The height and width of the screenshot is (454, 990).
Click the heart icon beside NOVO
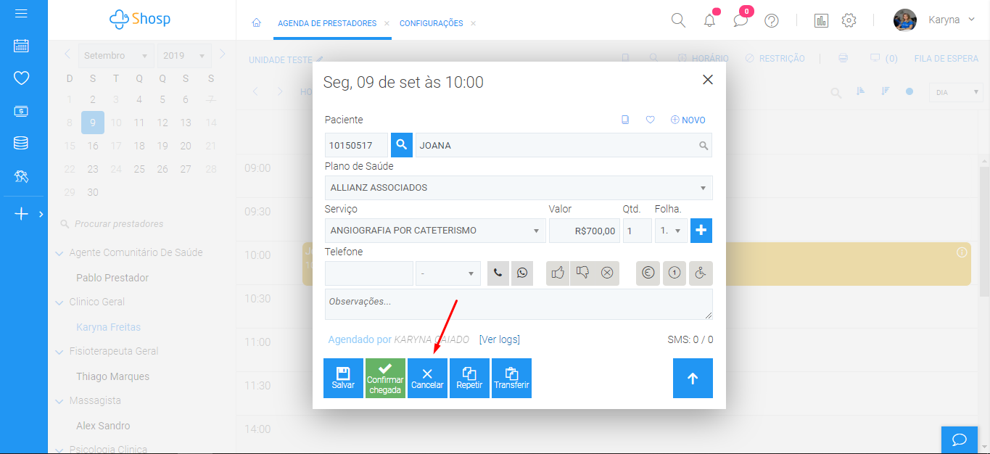coord(651,120)
